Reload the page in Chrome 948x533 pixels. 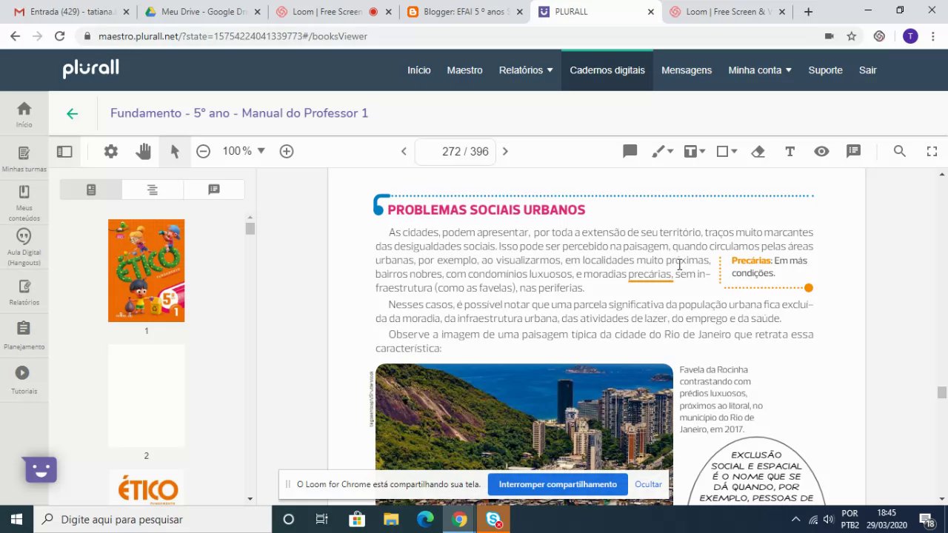pos(59,36)
